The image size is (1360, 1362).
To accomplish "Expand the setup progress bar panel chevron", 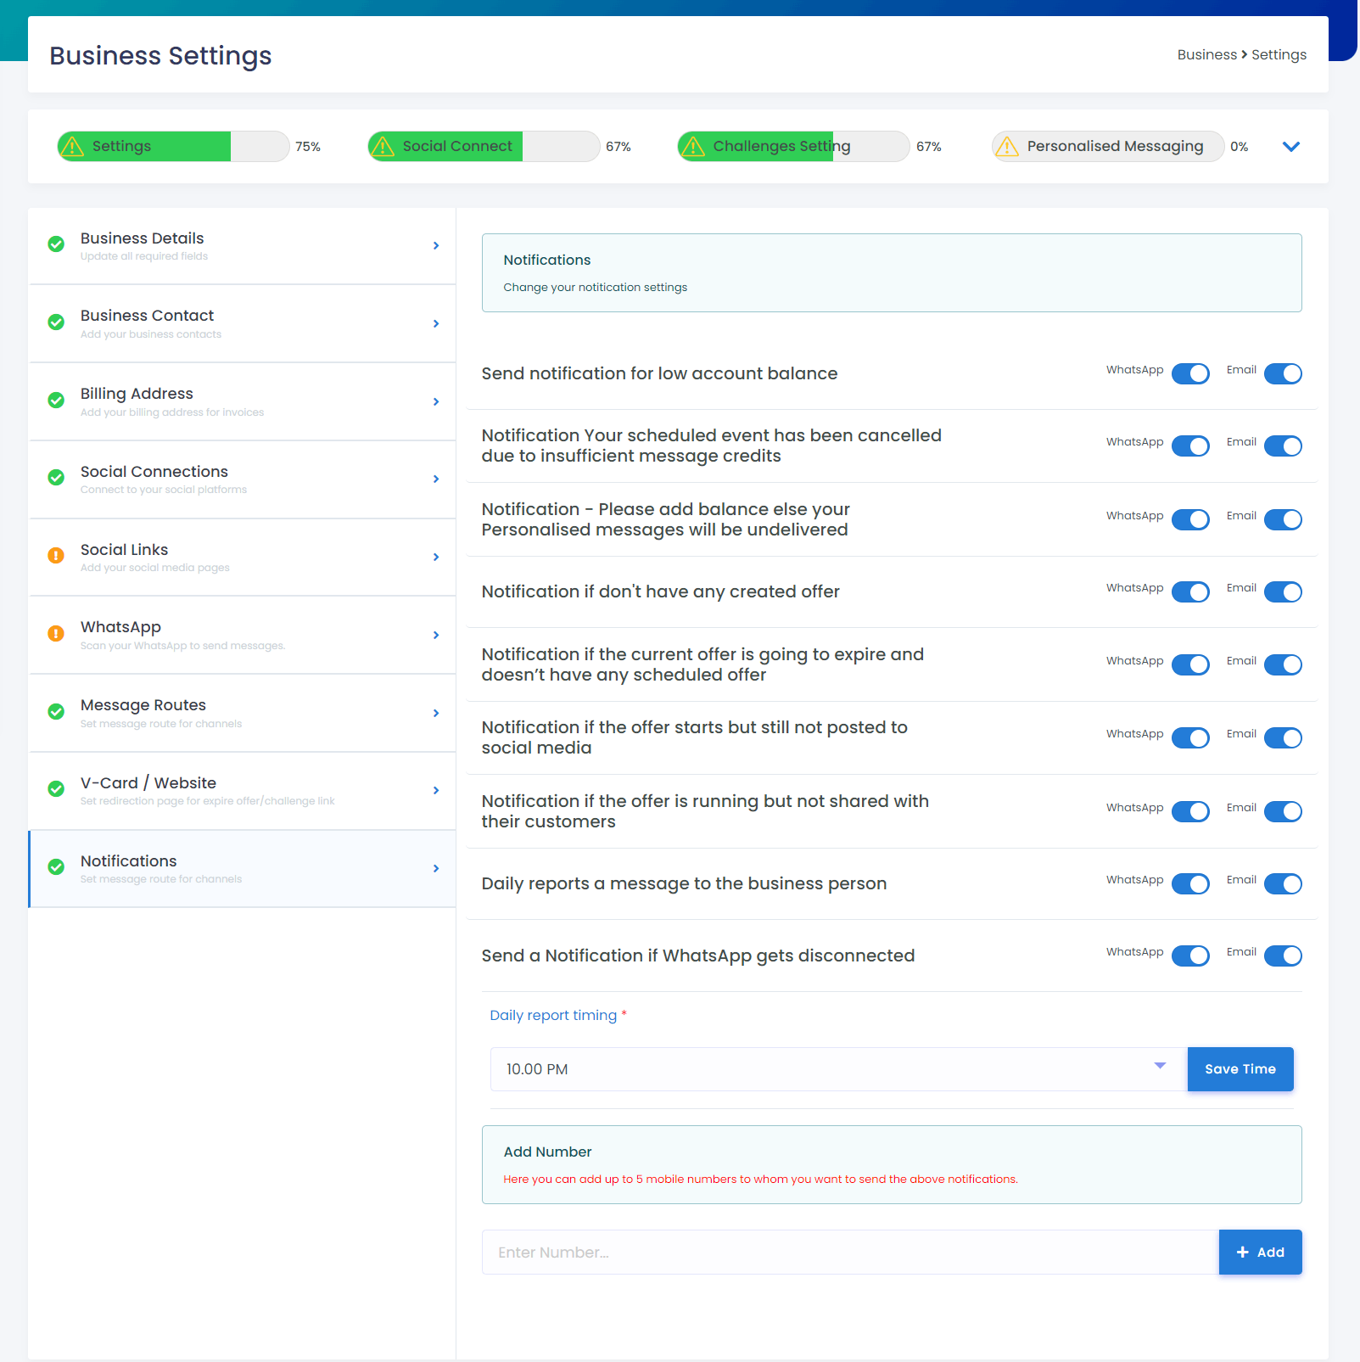I will pos(1290,147).
